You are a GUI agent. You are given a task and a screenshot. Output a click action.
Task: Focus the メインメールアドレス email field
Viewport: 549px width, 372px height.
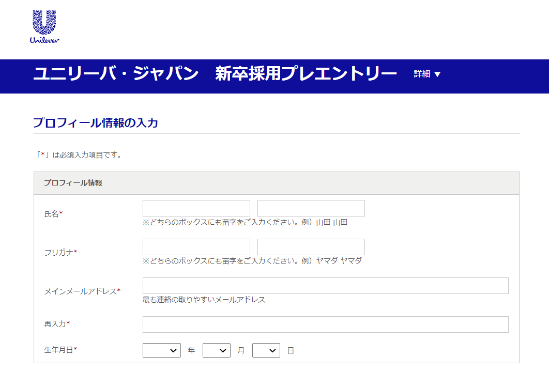tap(325, 286)
